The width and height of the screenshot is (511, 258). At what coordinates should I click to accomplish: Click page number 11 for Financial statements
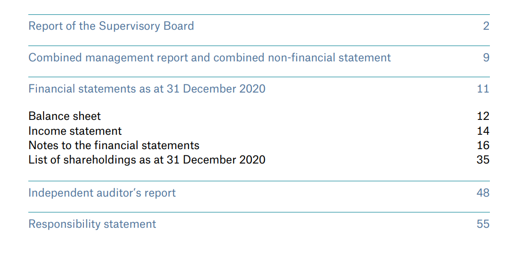(483, 89)
